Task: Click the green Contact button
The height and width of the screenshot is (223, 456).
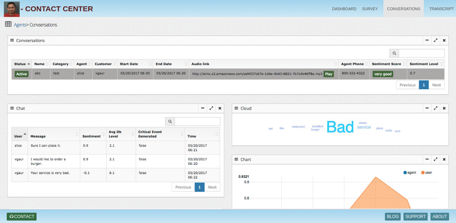Action: (x=21, y=216)
